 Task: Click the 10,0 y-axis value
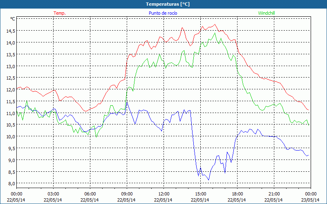11,136
